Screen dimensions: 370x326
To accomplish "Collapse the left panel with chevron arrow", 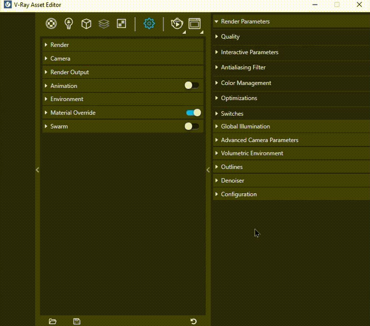I will coord(37,170).
